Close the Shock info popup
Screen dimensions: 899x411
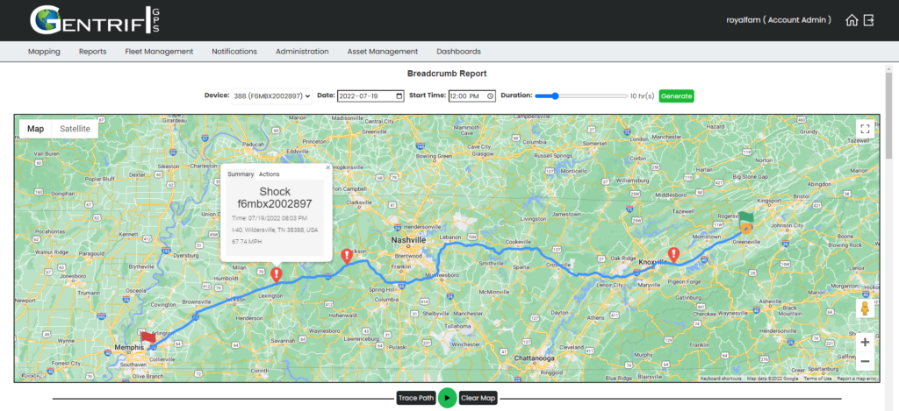328,167
